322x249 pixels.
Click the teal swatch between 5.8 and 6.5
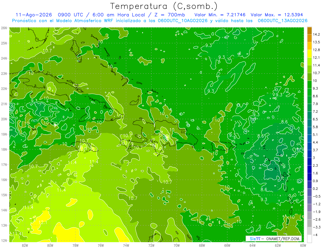(x=309, y=123)
